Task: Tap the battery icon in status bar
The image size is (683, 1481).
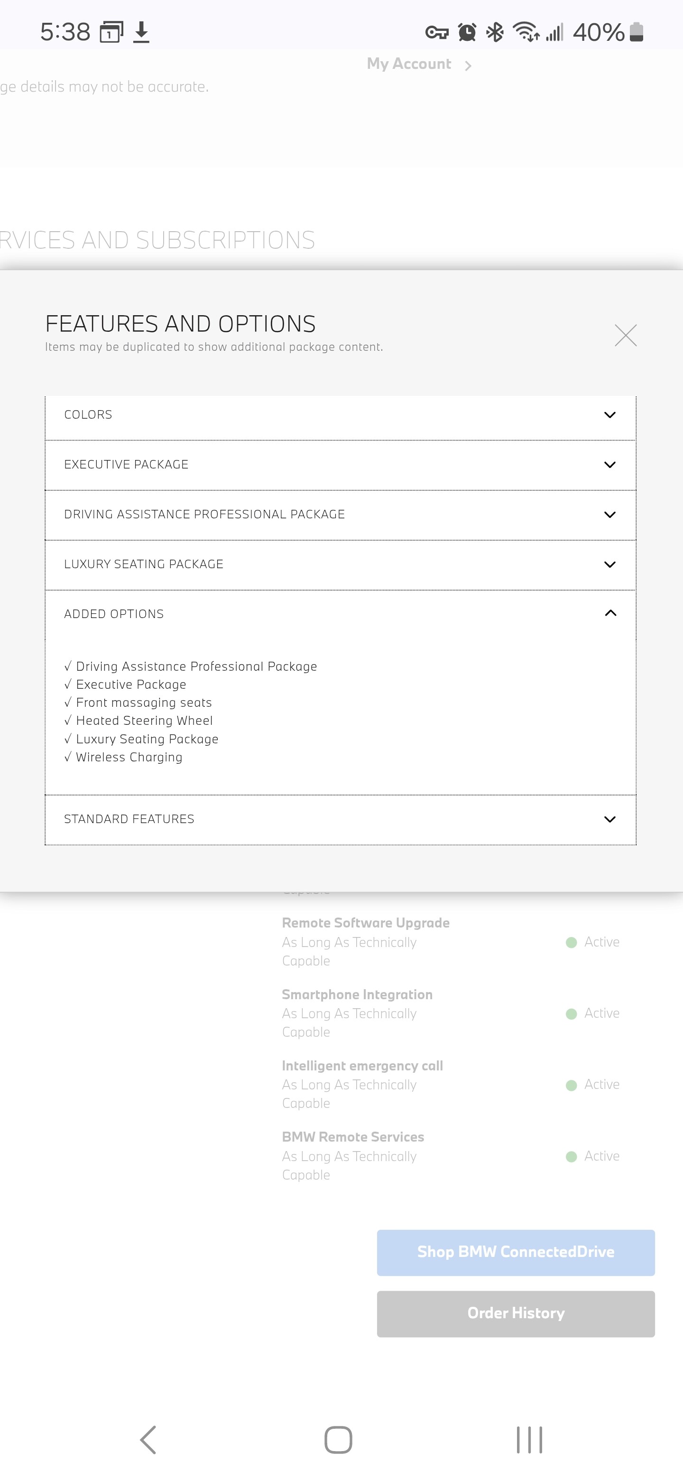Action: click(x=637, y=32)
